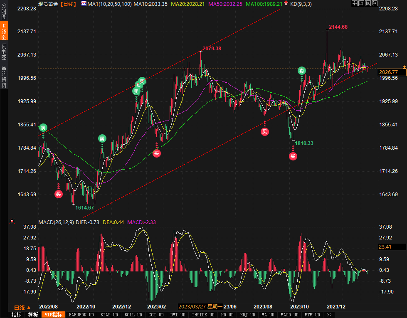
Task: Click the 2023/03/27 date marker on timeline
Action: tap(192, 307)
